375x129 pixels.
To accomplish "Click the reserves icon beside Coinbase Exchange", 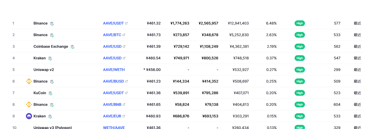I will tap(72, 47).
